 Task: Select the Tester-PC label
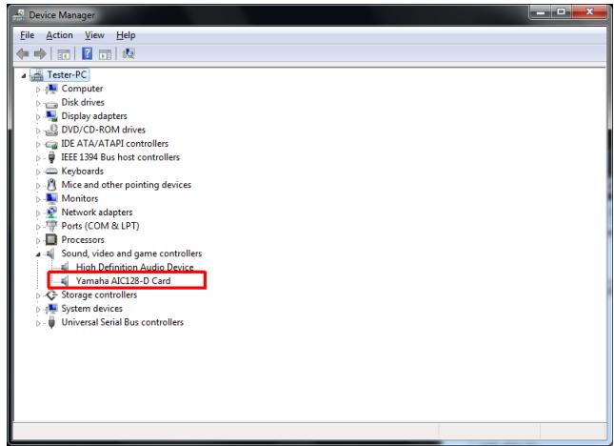(x=67, y=74)
